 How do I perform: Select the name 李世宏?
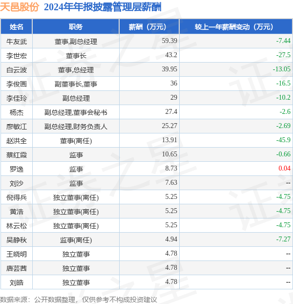pyautogui.click(x=17, y=56)
